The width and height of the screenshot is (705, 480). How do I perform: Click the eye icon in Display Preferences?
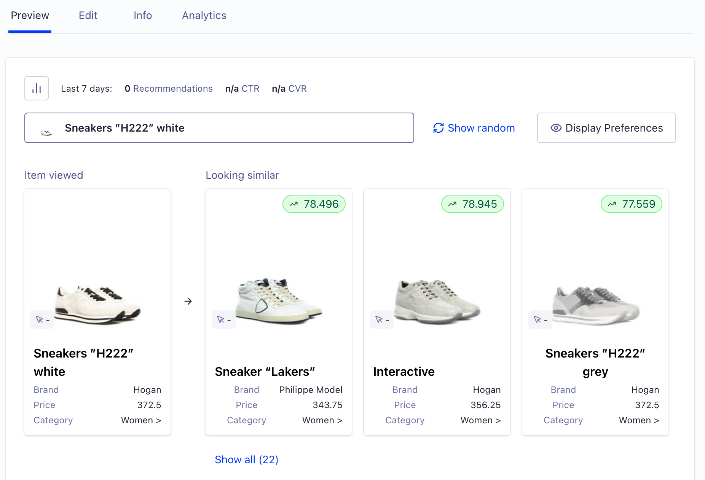(556, 128)
